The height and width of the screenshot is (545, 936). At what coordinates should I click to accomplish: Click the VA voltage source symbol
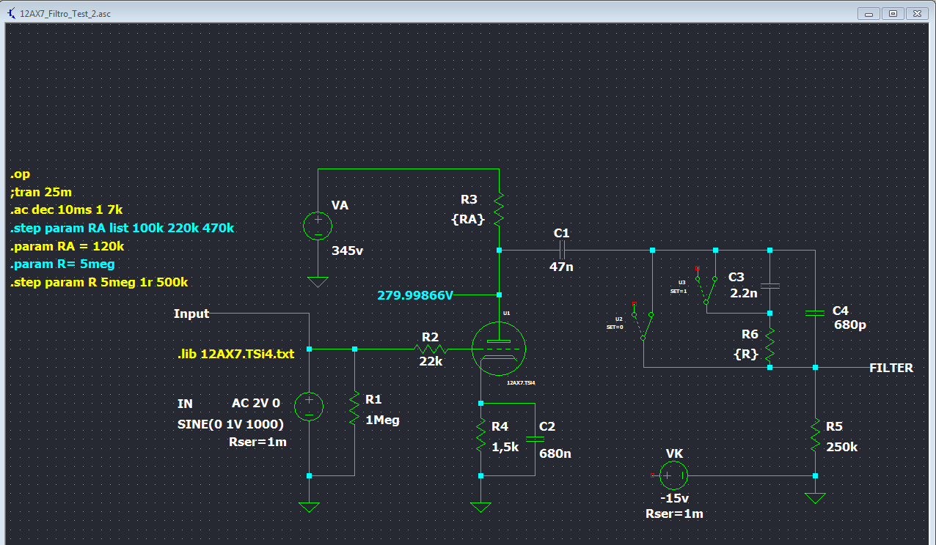click(318, 226)
